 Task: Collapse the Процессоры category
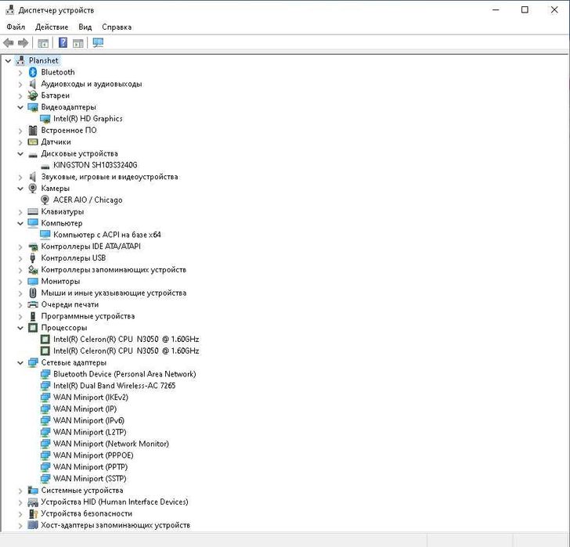pyautogui.click(x=20, y=328)
